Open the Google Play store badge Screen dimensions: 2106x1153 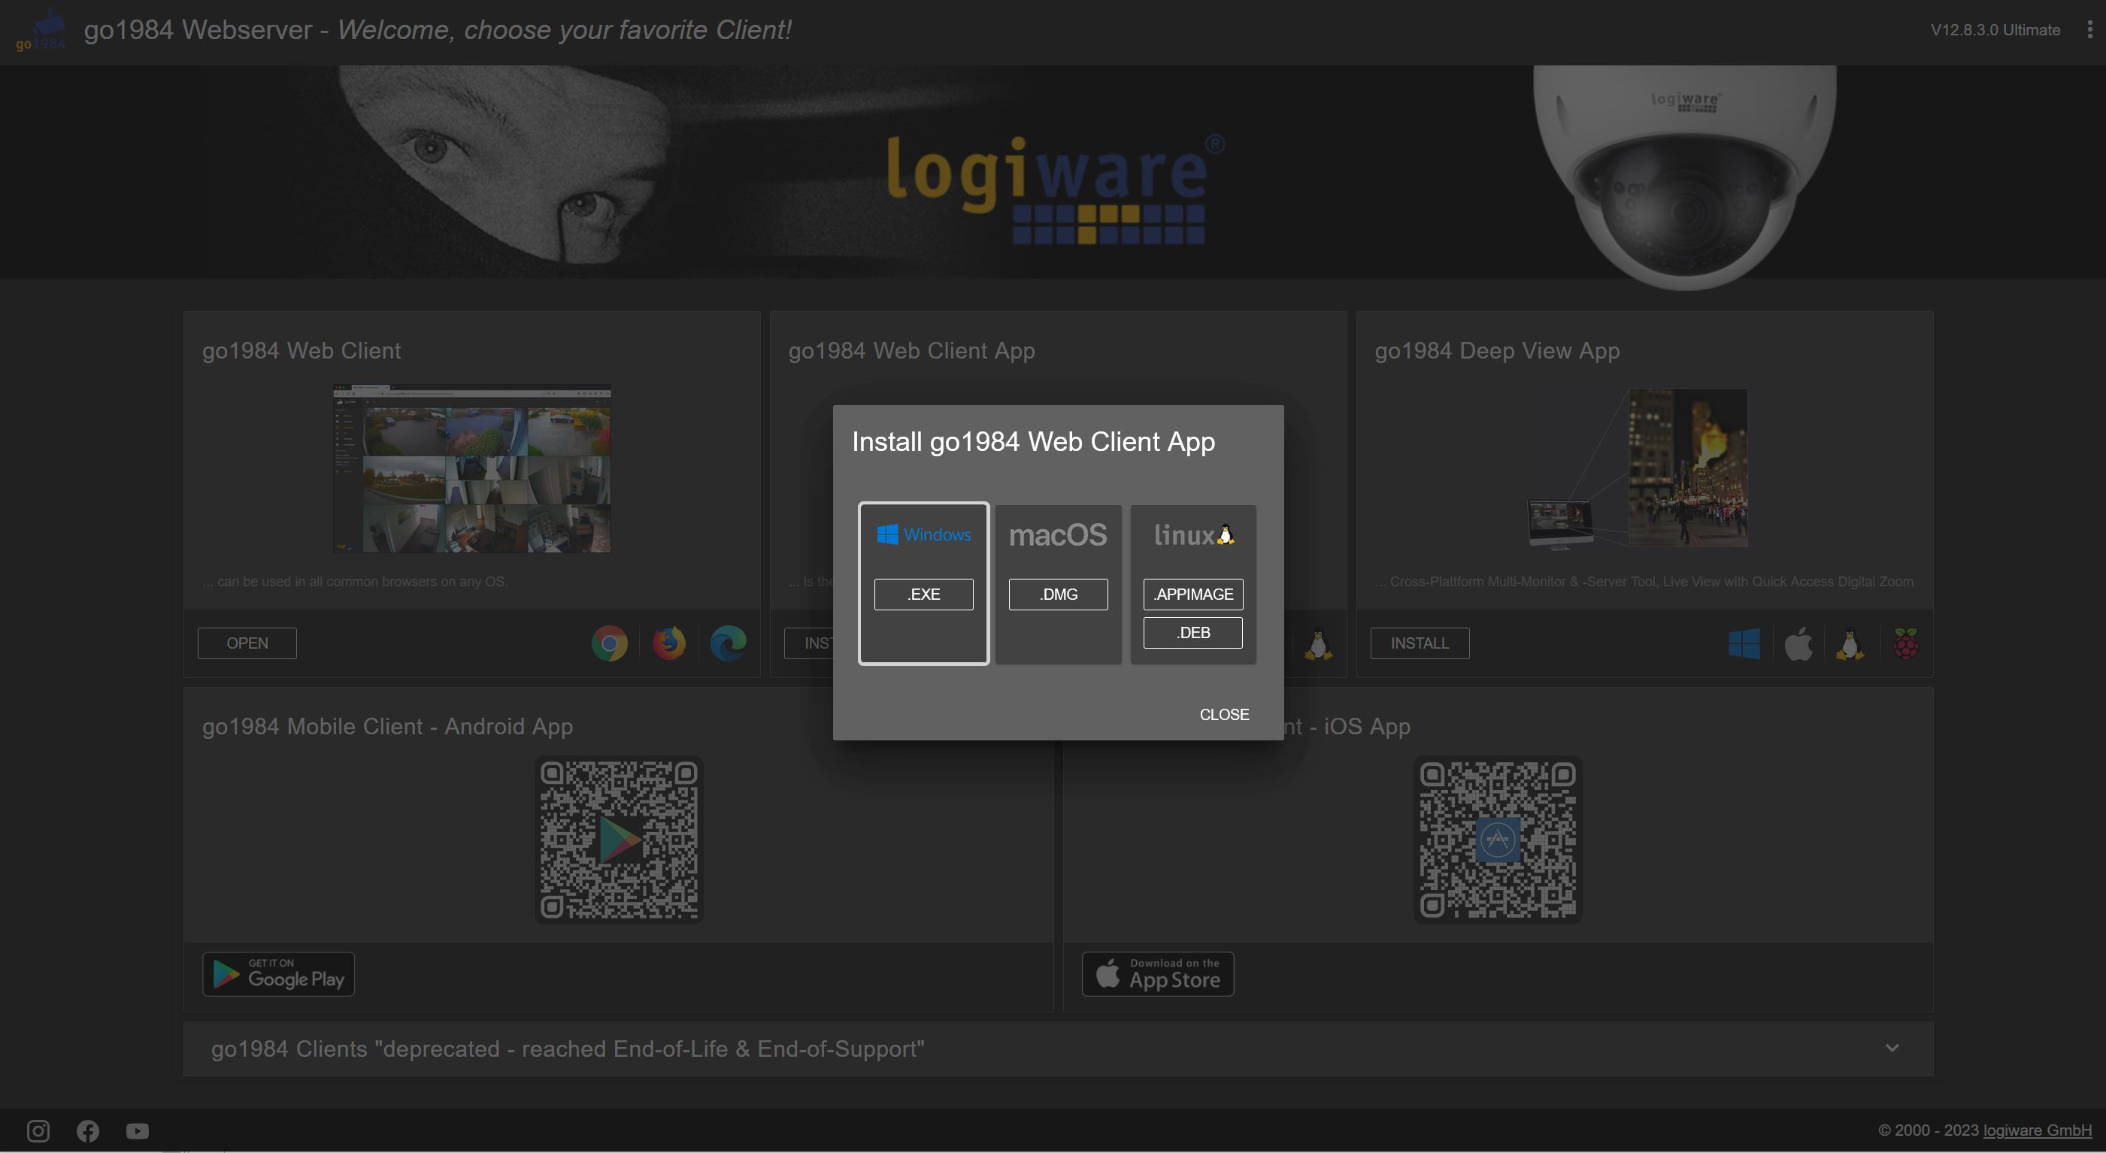pyautogui.click(x=278, y=974)
